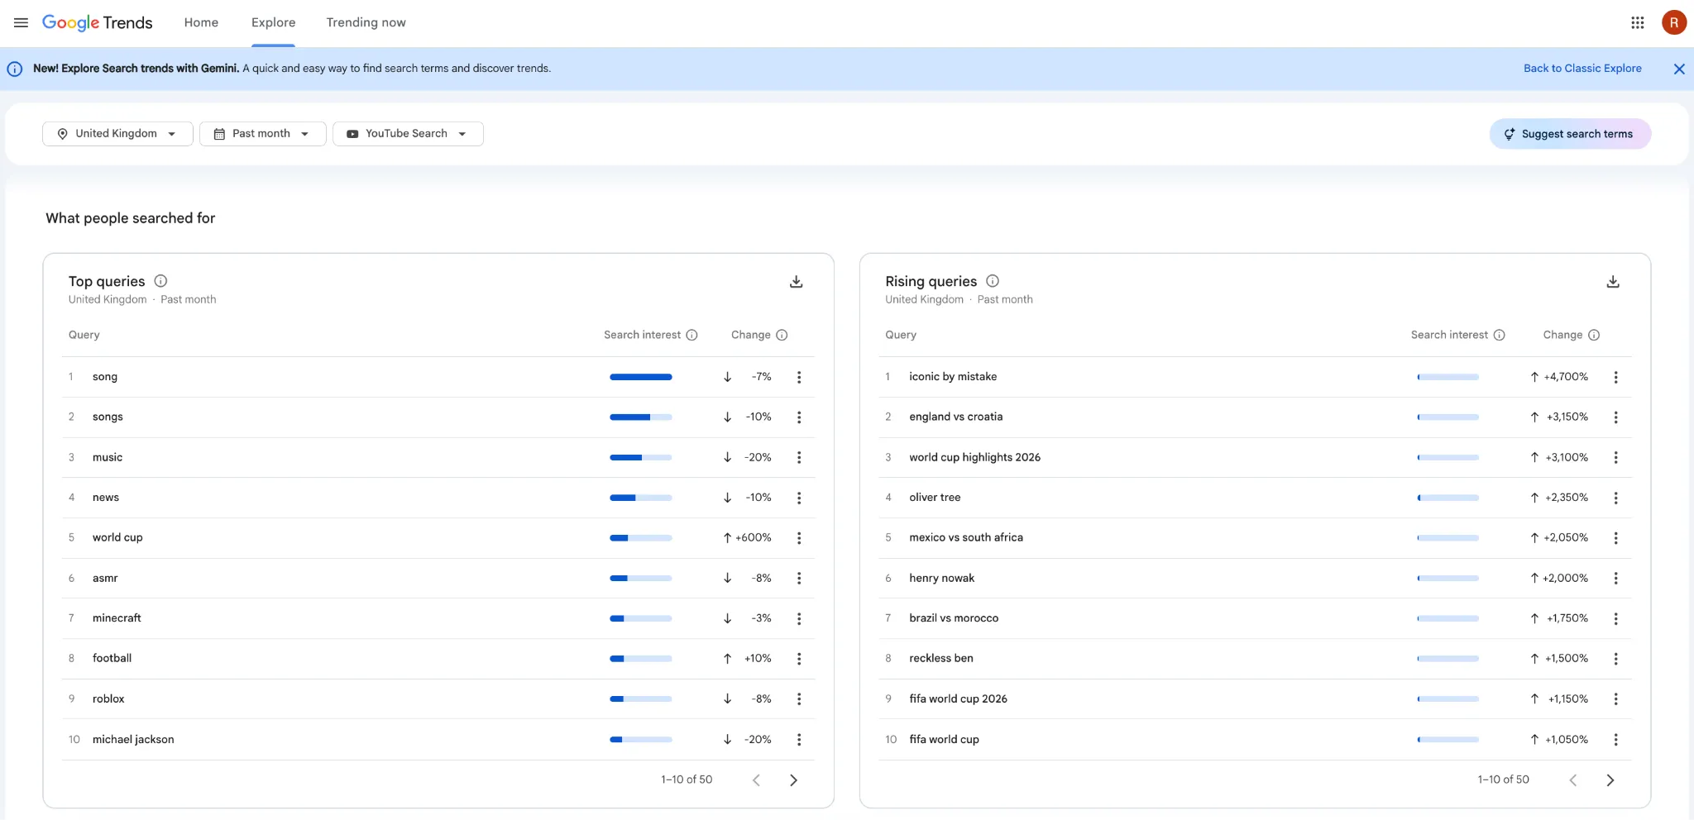
Task: Select the Explore tab
Action: point(273,22)
